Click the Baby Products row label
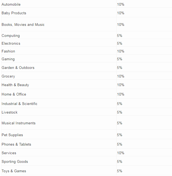The image size is (172, 176). [x=14, y=13]
